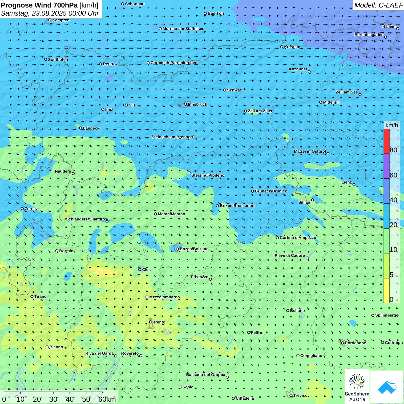Click the Zell am See label
Screen dimensions: 404x404
pyautogui.click(x=347, y=92)
